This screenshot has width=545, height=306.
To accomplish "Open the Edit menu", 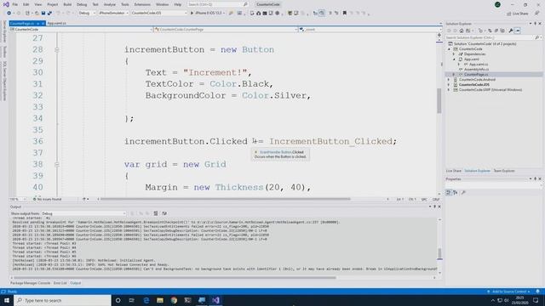I will pyautogui.click(x=26, y=4).
